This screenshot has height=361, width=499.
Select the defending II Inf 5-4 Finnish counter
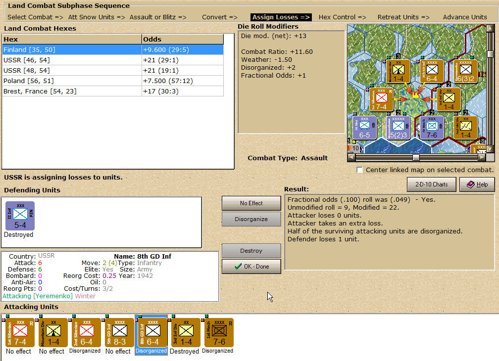[x=20, y=216]
